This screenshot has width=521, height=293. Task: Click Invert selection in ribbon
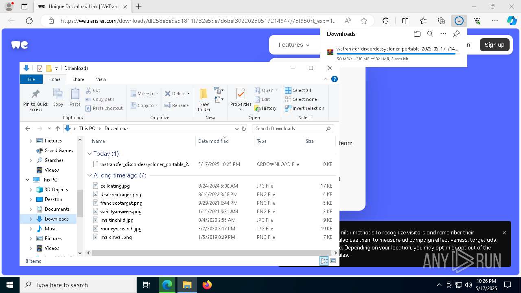pos(304,108)
